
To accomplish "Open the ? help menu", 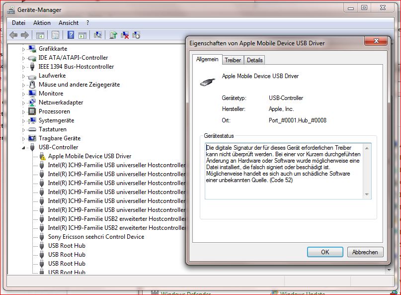I will [88, 23].
